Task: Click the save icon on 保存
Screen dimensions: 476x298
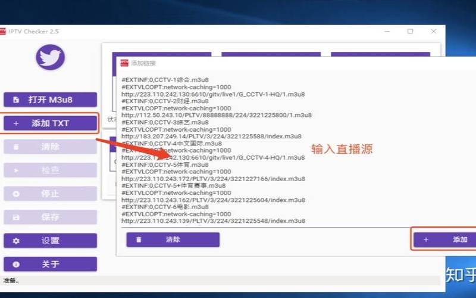Action: click(x=16, y=218)
